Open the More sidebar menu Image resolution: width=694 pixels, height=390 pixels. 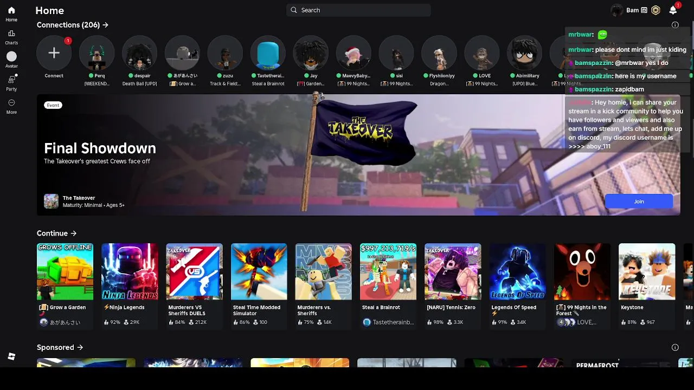[11, 102]
